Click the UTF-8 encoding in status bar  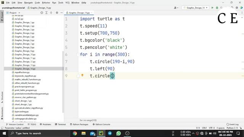click(212, 128)
